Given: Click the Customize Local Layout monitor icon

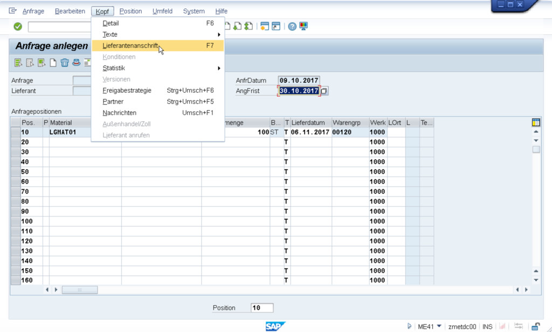Looking at the screenshot, I should (x=303, y=26).
